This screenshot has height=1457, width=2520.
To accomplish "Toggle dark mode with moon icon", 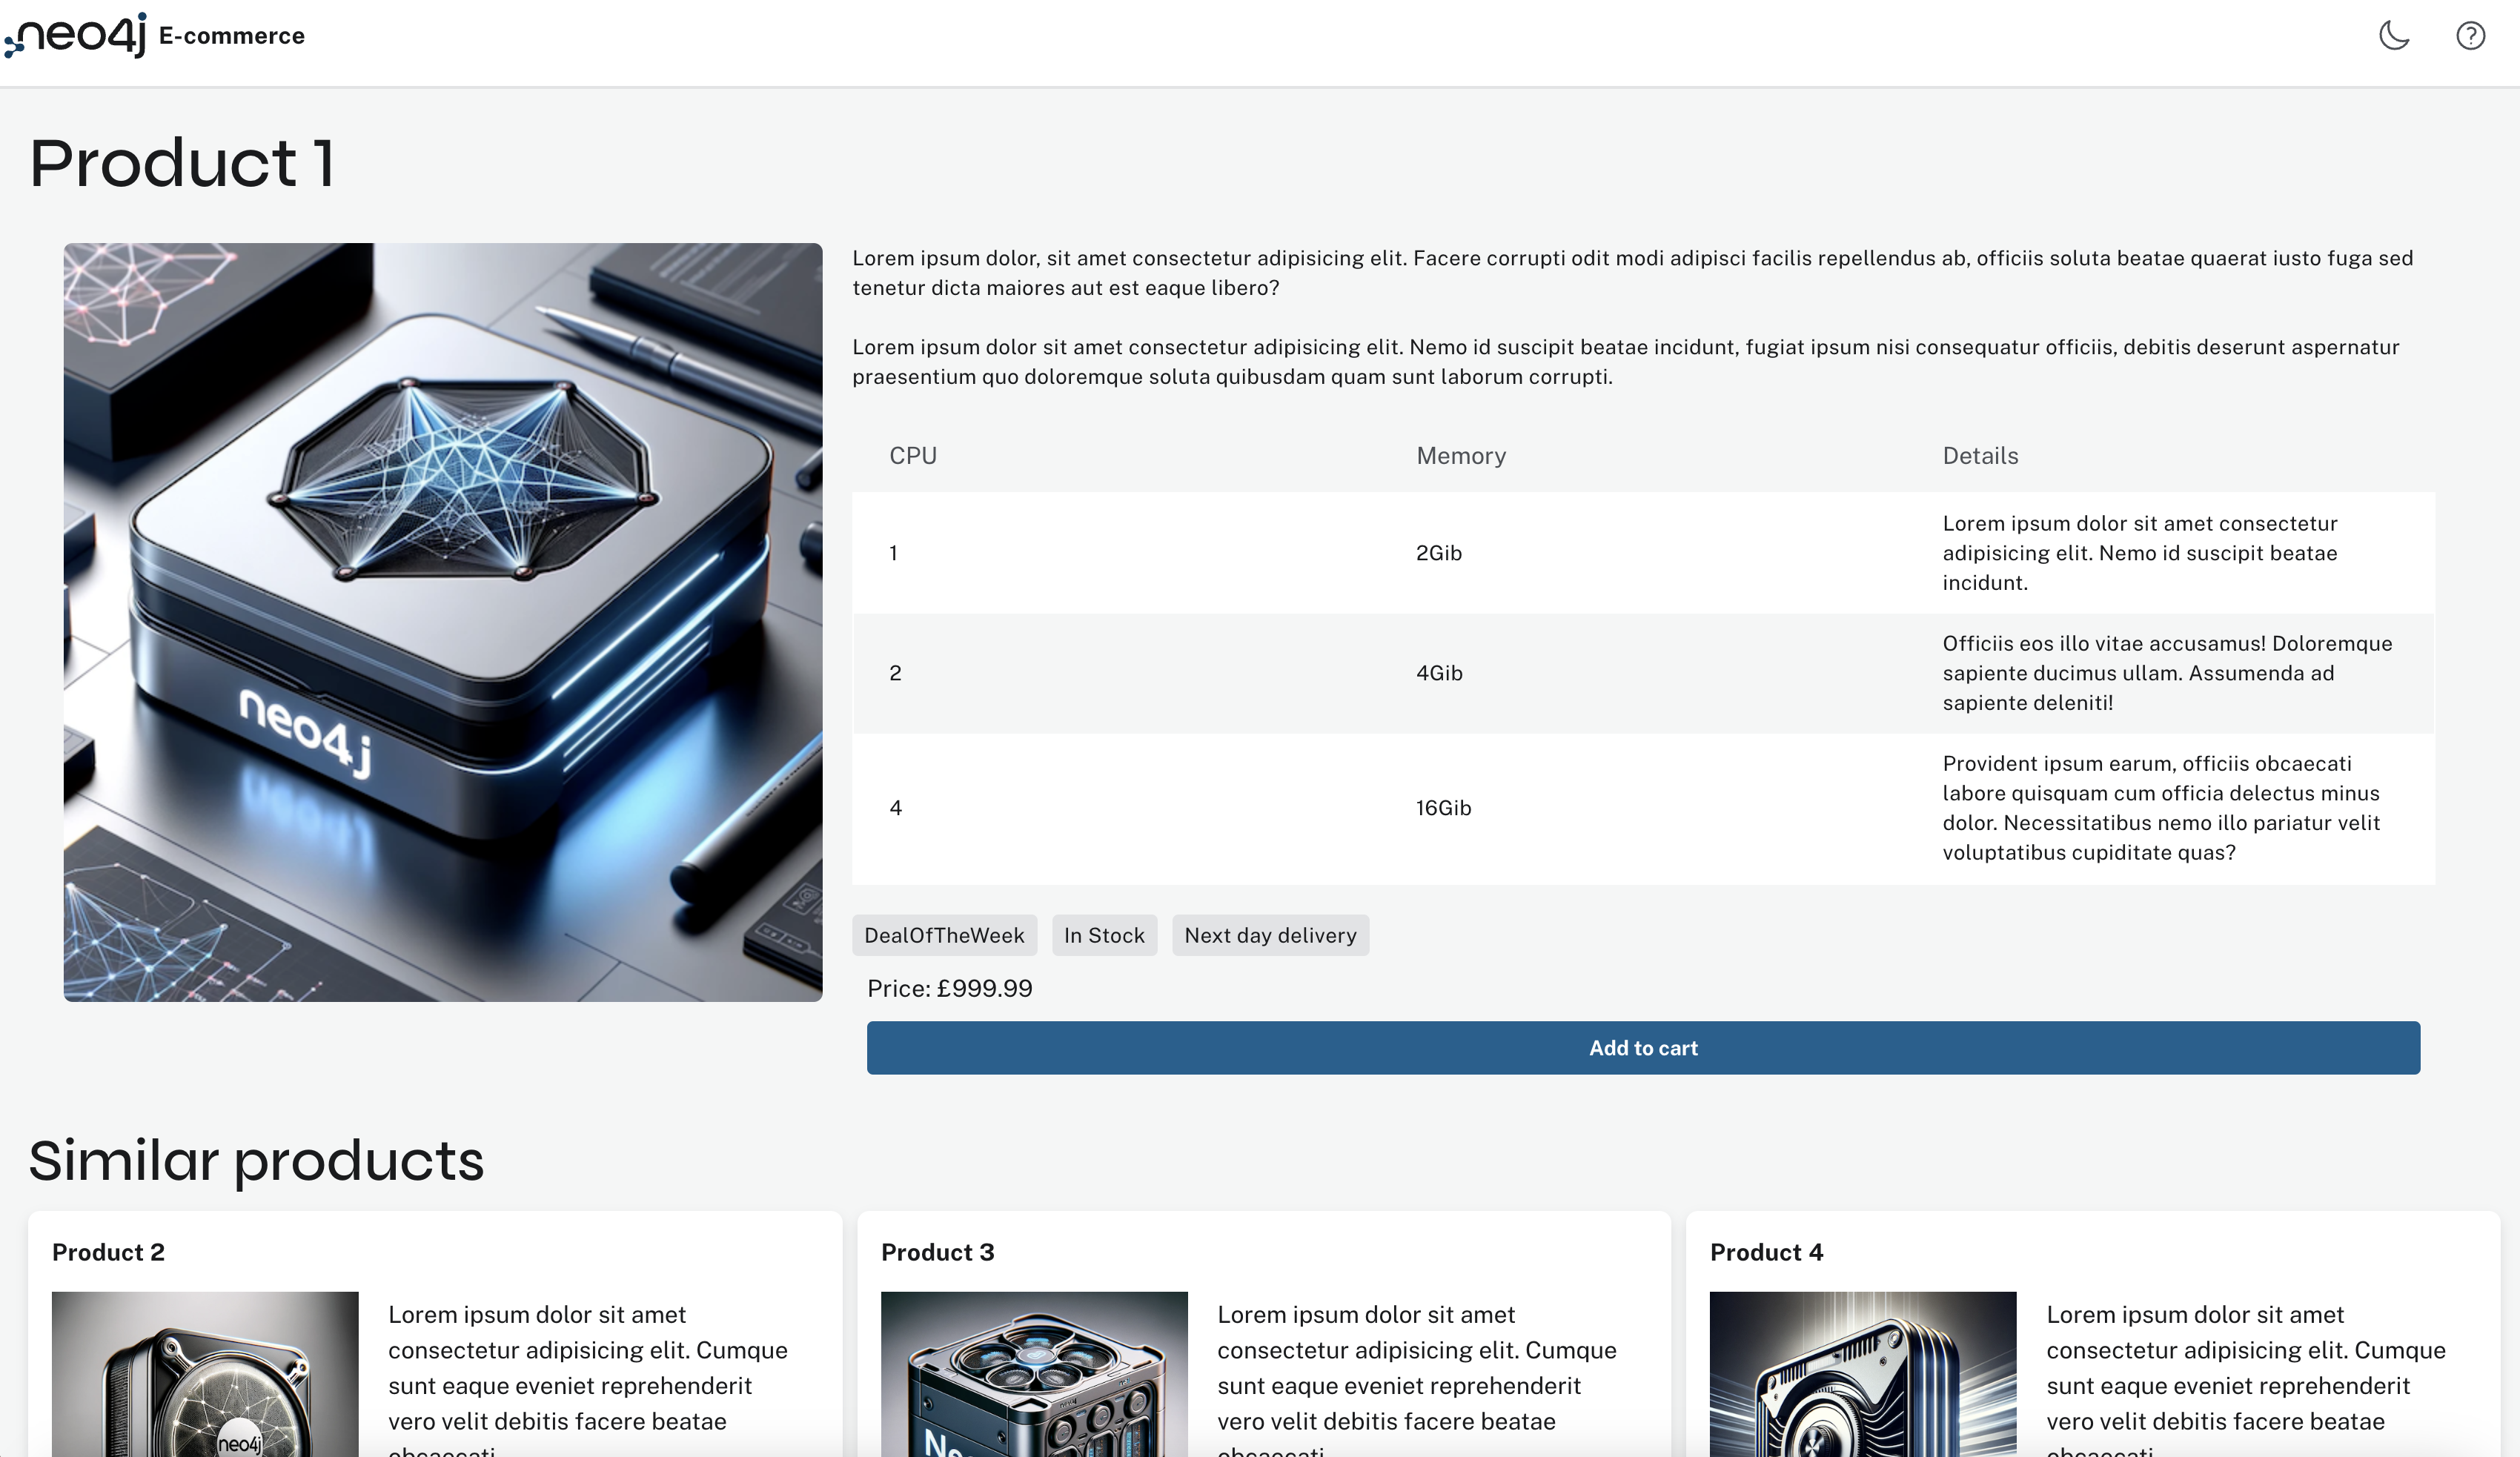I will (x=2394, y=36).
